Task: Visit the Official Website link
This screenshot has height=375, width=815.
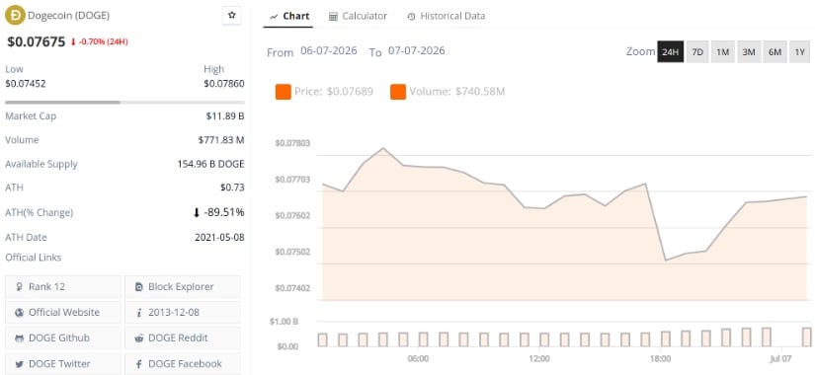Action: pos(63,313)
